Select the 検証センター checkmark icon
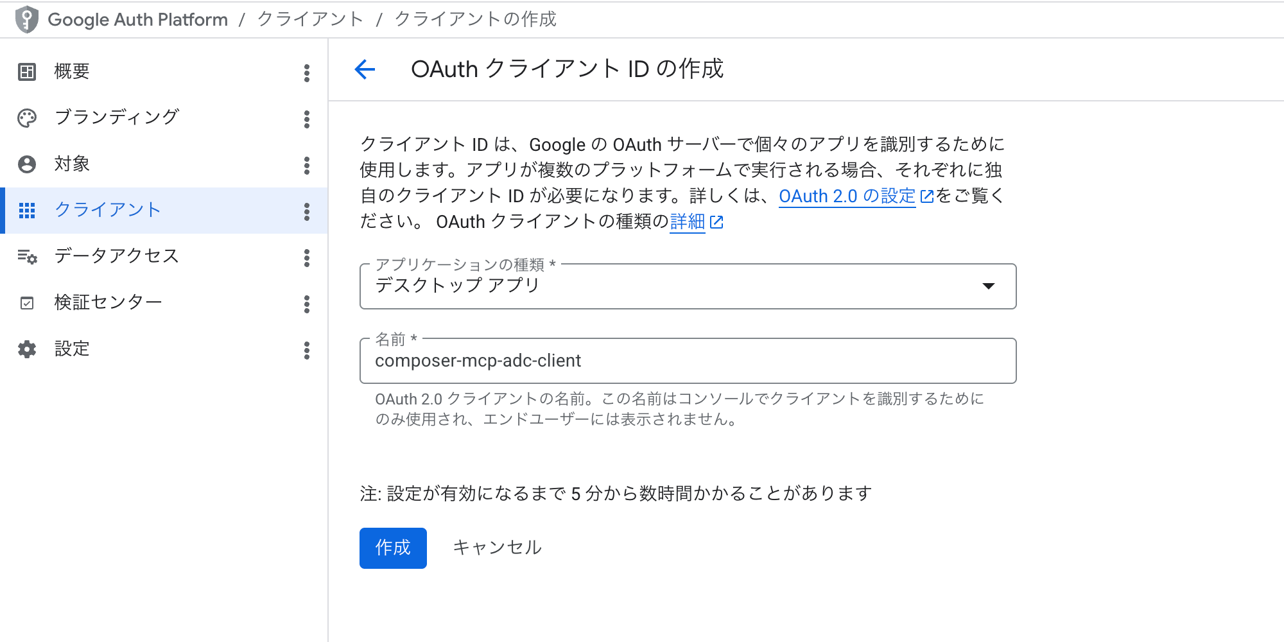Screen dimensions: 1284x642 coord(26,302)
